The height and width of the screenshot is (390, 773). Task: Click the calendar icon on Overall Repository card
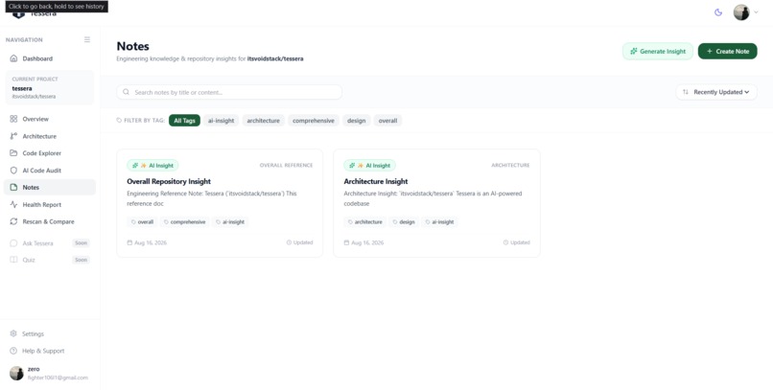point(129,242)
